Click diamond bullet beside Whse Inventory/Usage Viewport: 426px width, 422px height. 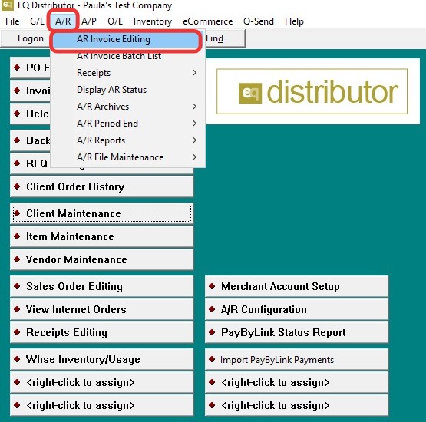17,359
